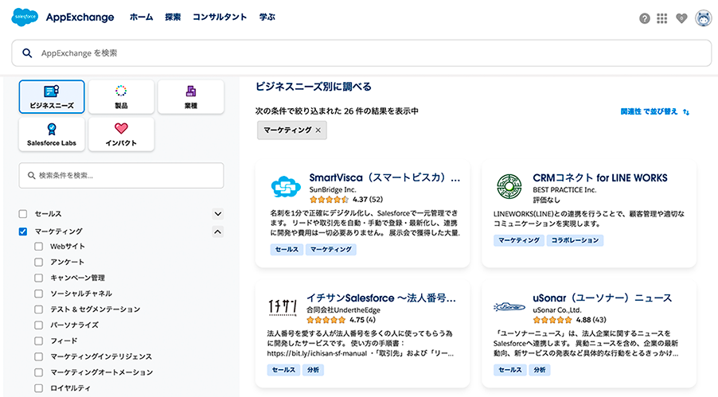The image size is (718, 397).
Task: Expand the セールス category chevron
Action: [217, 214]
